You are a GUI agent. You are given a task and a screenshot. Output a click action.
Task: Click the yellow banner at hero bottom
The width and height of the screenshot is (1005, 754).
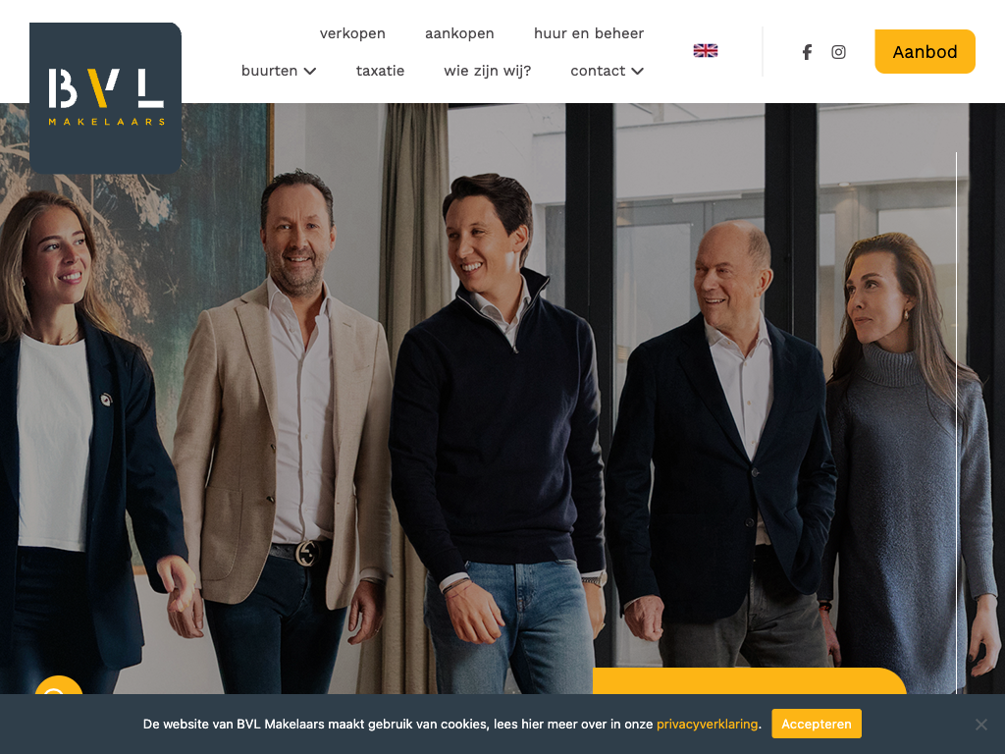click(749, 681)
